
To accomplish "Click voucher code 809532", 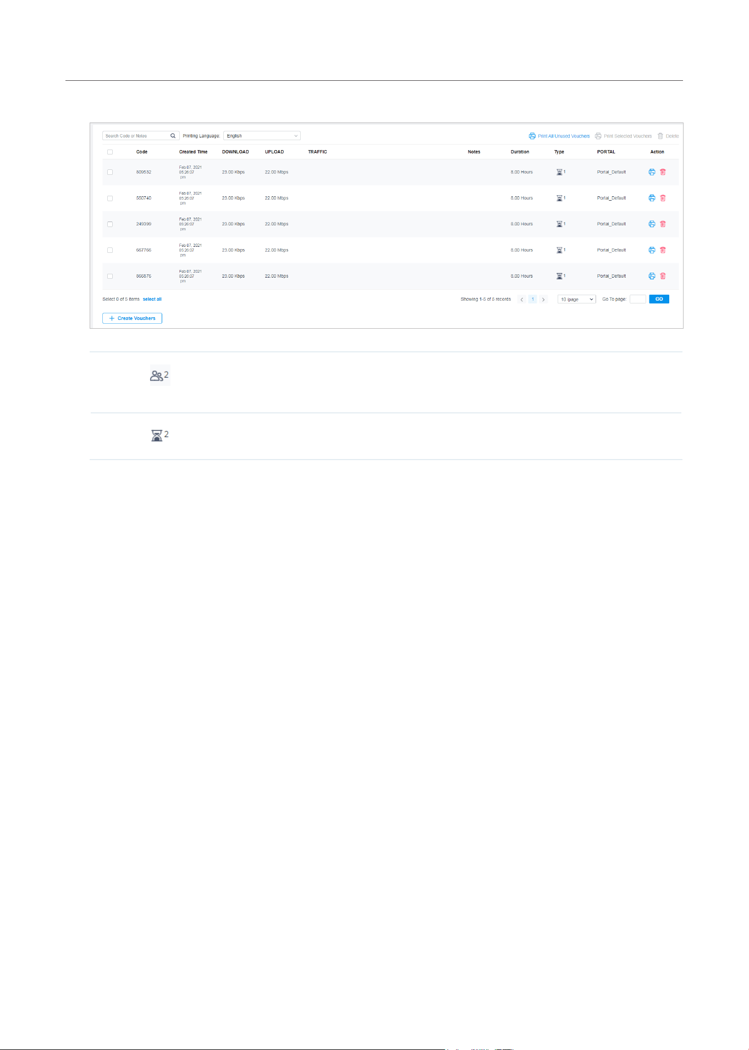I will [144, 172].
